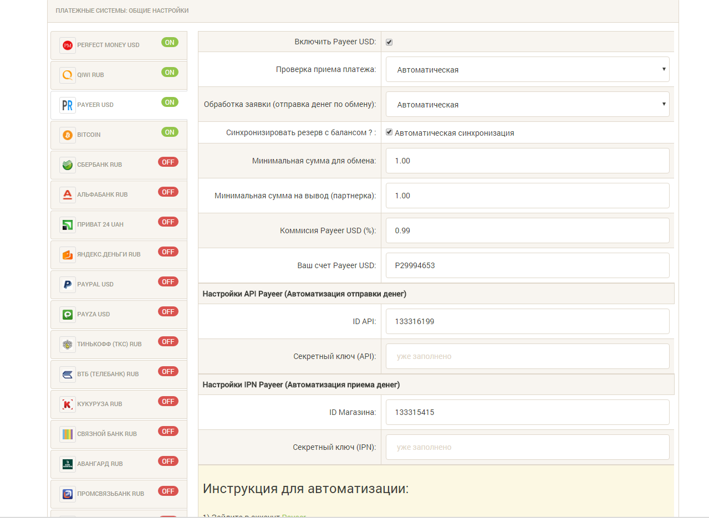Click the ID Магазина input field
Screen dimensions: 709x518
(527, 412)
